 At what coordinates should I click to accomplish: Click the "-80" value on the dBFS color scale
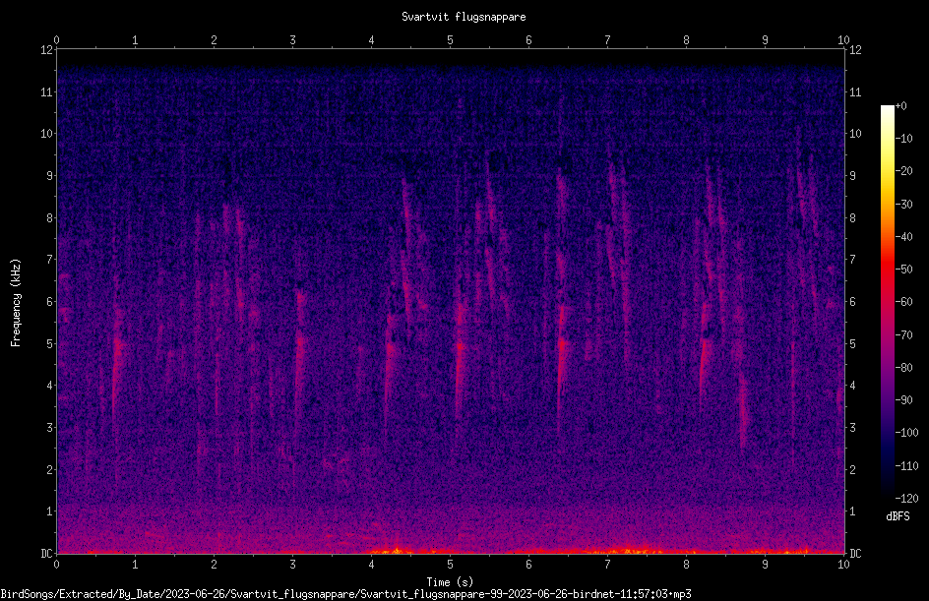tap(904, 367)
